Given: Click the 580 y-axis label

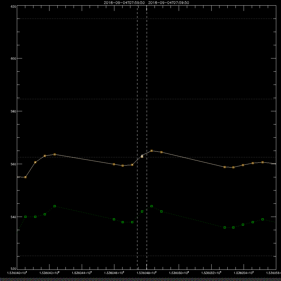Looking at the screenshot, I should (13, 111).
